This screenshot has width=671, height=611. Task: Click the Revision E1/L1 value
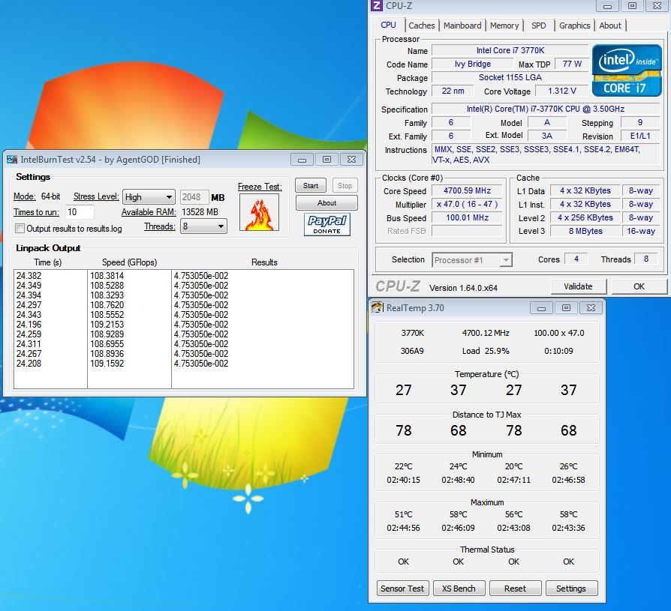click(x=639, y=136)
